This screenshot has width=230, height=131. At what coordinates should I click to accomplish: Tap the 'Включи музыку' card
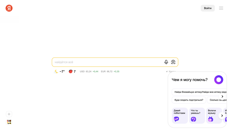(x=214, y=115)
